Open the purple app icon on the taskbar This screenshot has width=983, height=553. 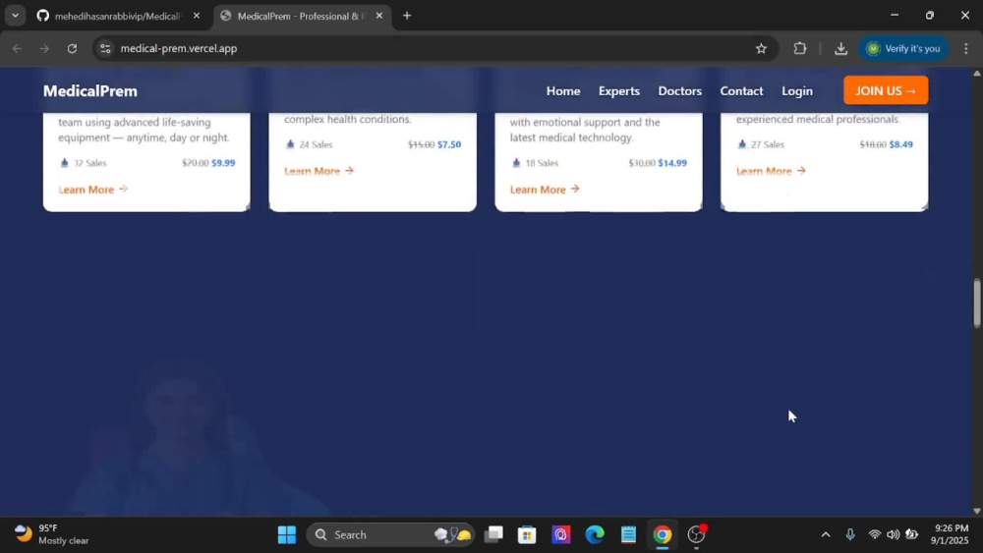[560, 534]
